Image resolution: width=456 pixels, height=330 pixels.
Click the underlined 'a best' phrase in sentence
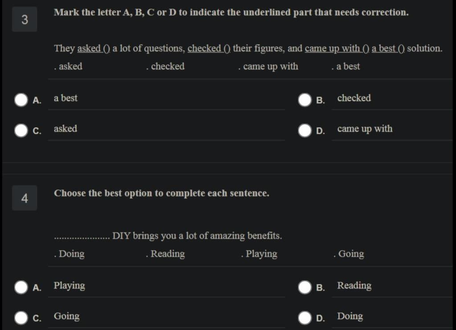coord(383,48)
